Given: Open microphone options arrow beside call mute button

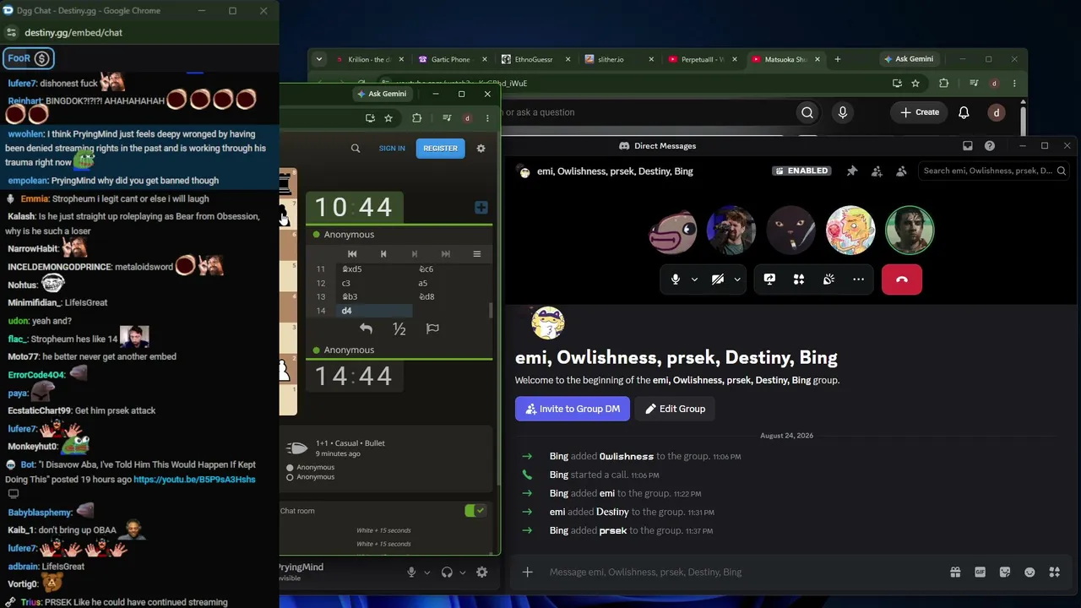Looking at the screenshot, I should click(694, 280).
